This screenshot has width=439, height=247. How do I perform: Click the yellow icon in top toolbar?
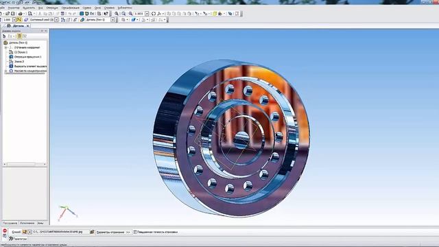click(x=215, y=14)
